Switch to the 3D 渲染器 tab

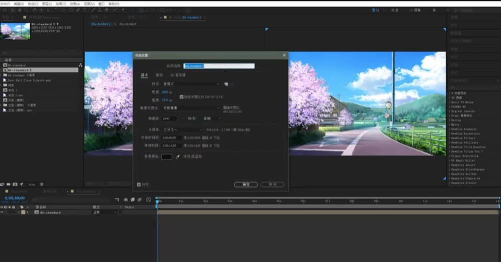pos(178,75)
